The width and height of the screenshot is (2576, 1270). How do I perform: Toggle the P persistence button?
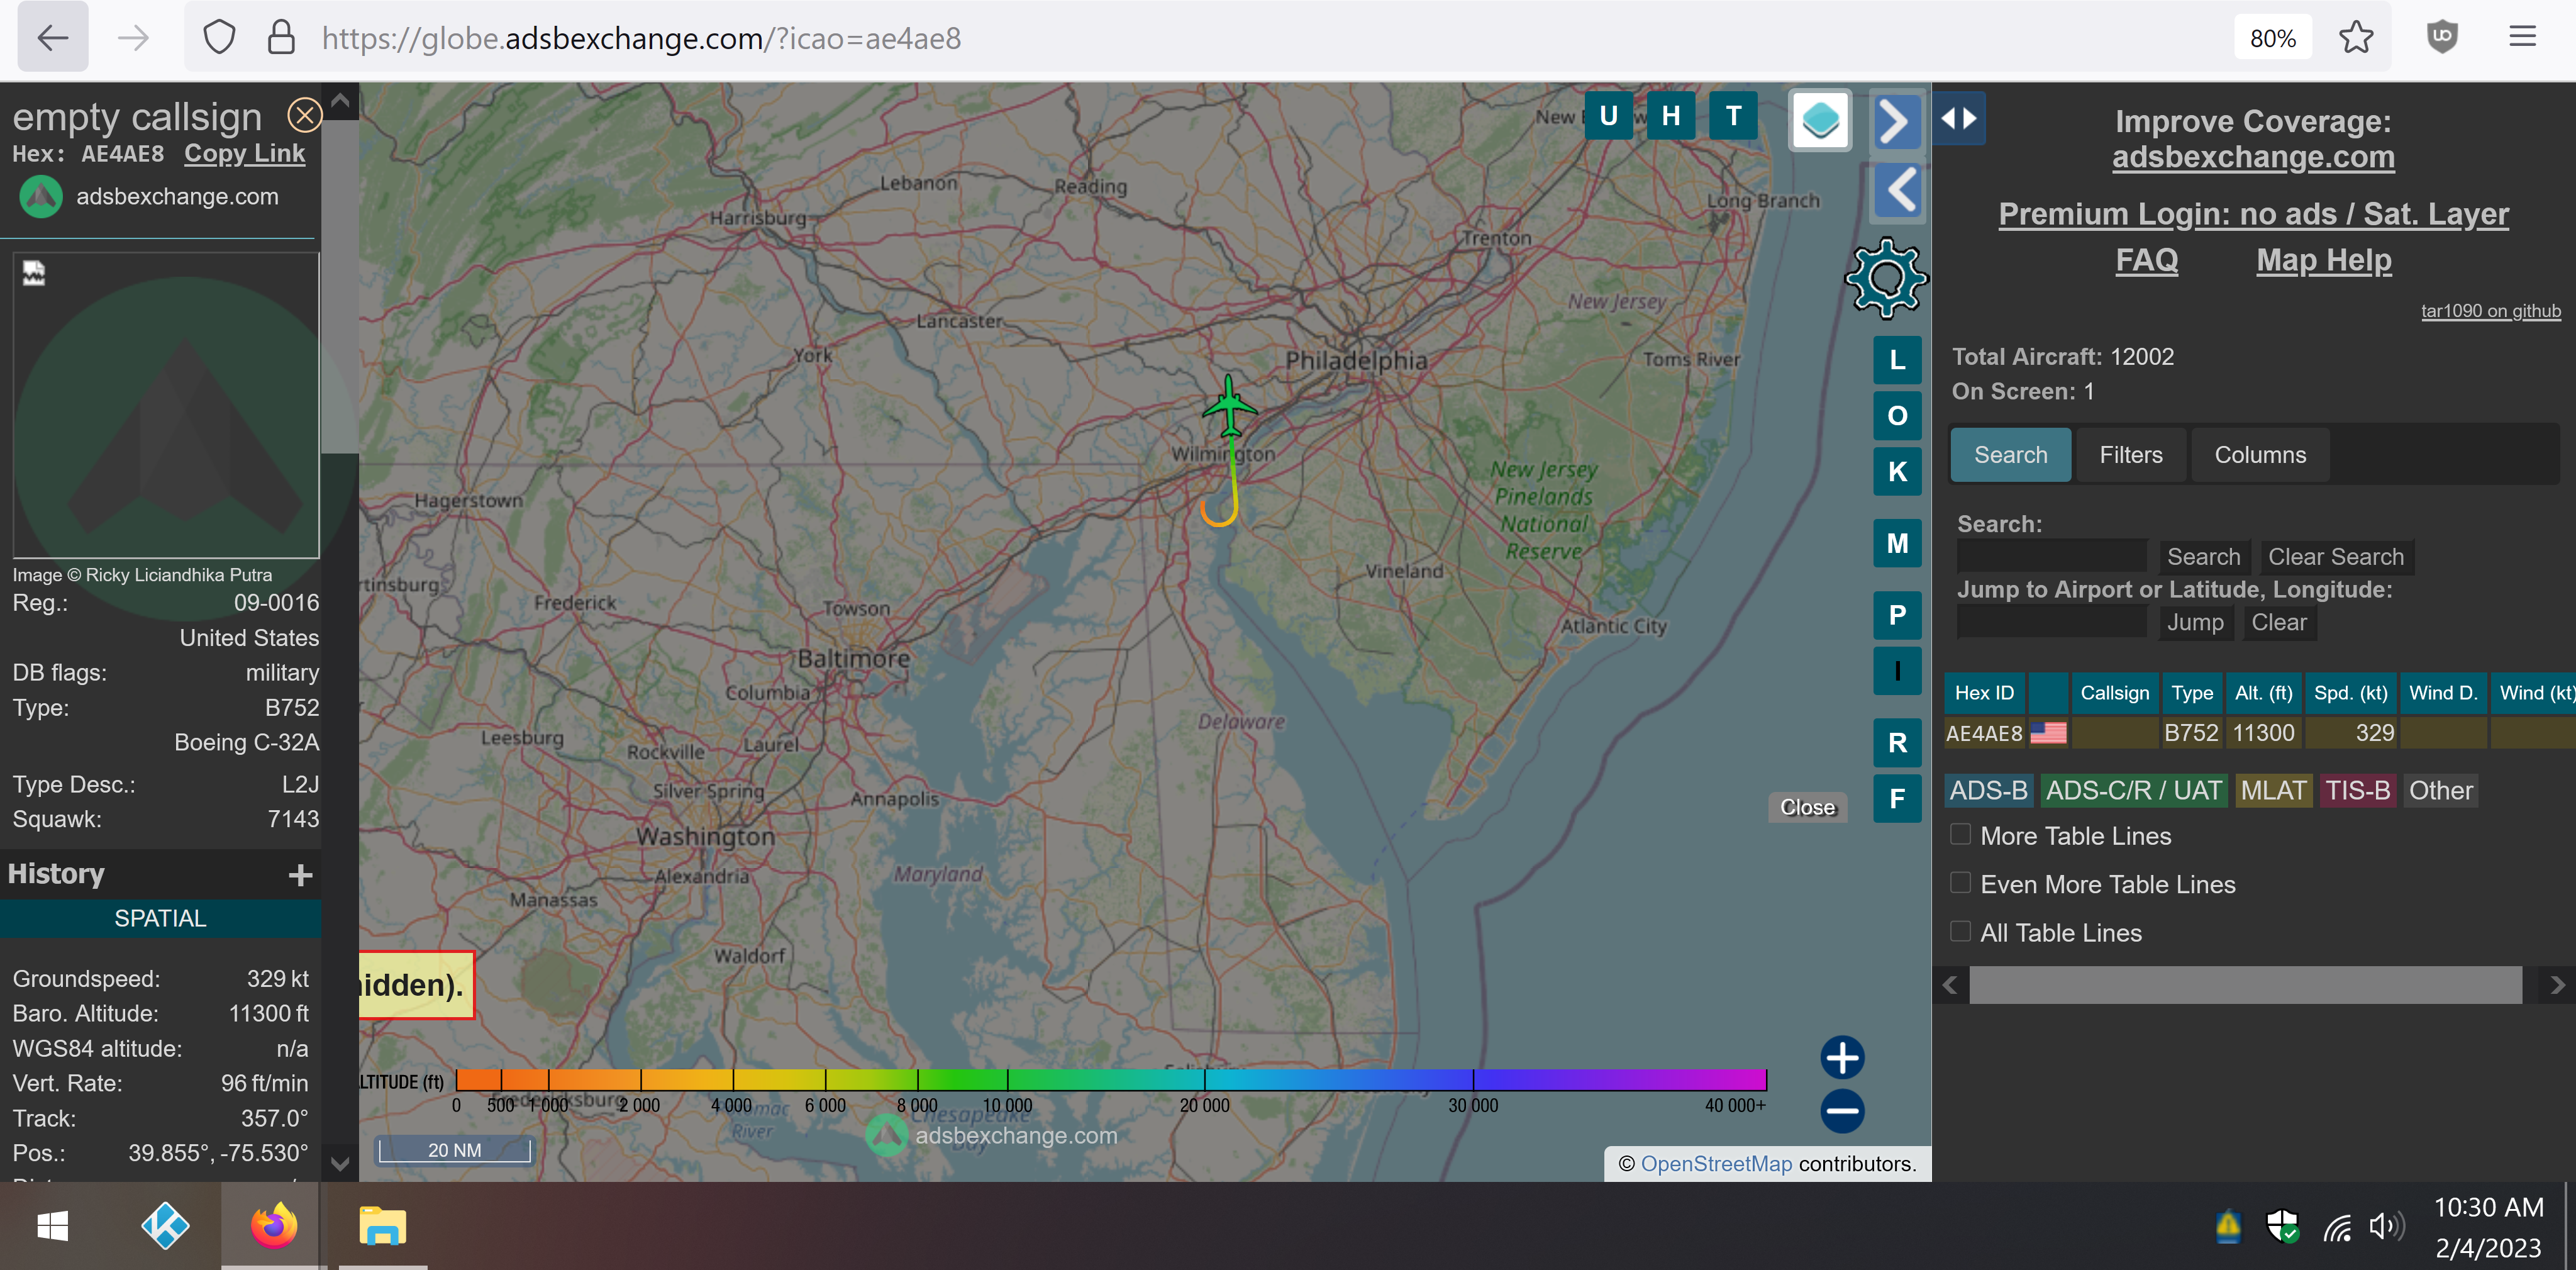point(1897,615)
